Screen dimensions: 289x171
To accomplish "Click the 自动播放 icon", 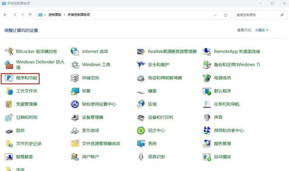I will [207, 157].
